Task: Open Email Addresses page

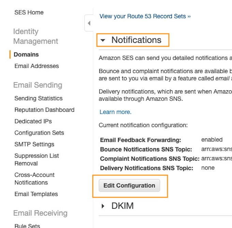Action: tap(37, 66)
